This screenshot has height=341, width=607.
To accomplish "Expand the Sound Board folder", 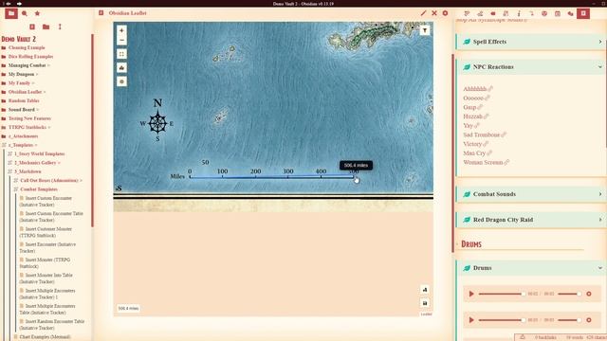I will 22,110.
